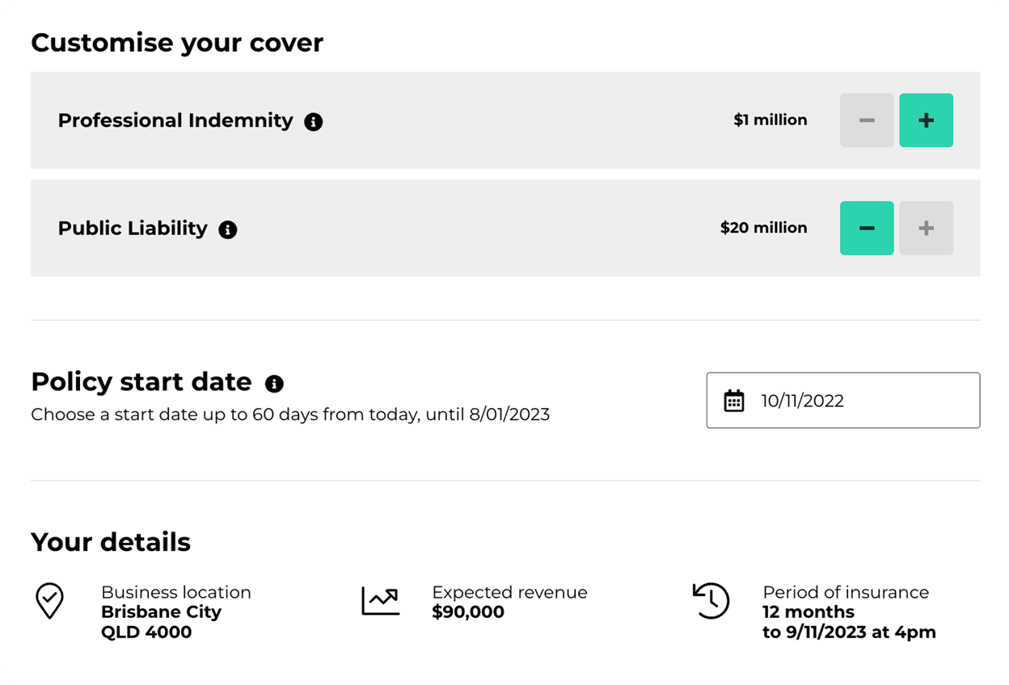Click the disabled plus button for Public Liability
Viewport: 1009px width, 685px height.
point(927,228)
